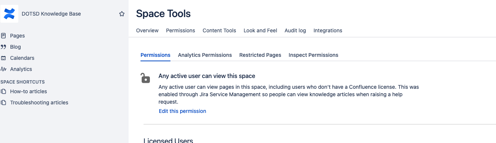The width and height of the screenshot is (496, 143).
Task: Click the Space Tools heading
Action: point(163,14)
